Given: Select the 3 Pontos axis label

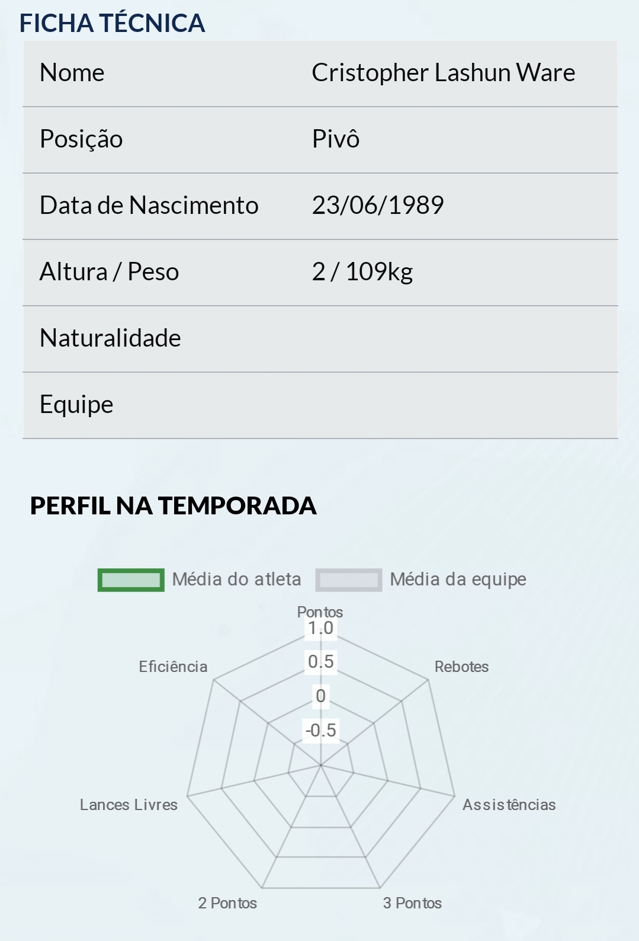Looking at the screenshot, I should click(x=412, y=903).
